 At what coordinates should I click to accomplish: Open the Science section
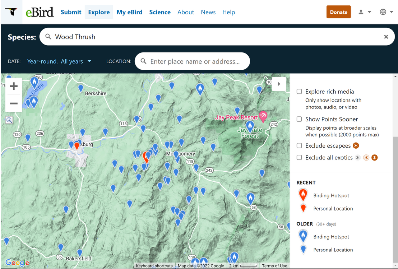[160, 12]
